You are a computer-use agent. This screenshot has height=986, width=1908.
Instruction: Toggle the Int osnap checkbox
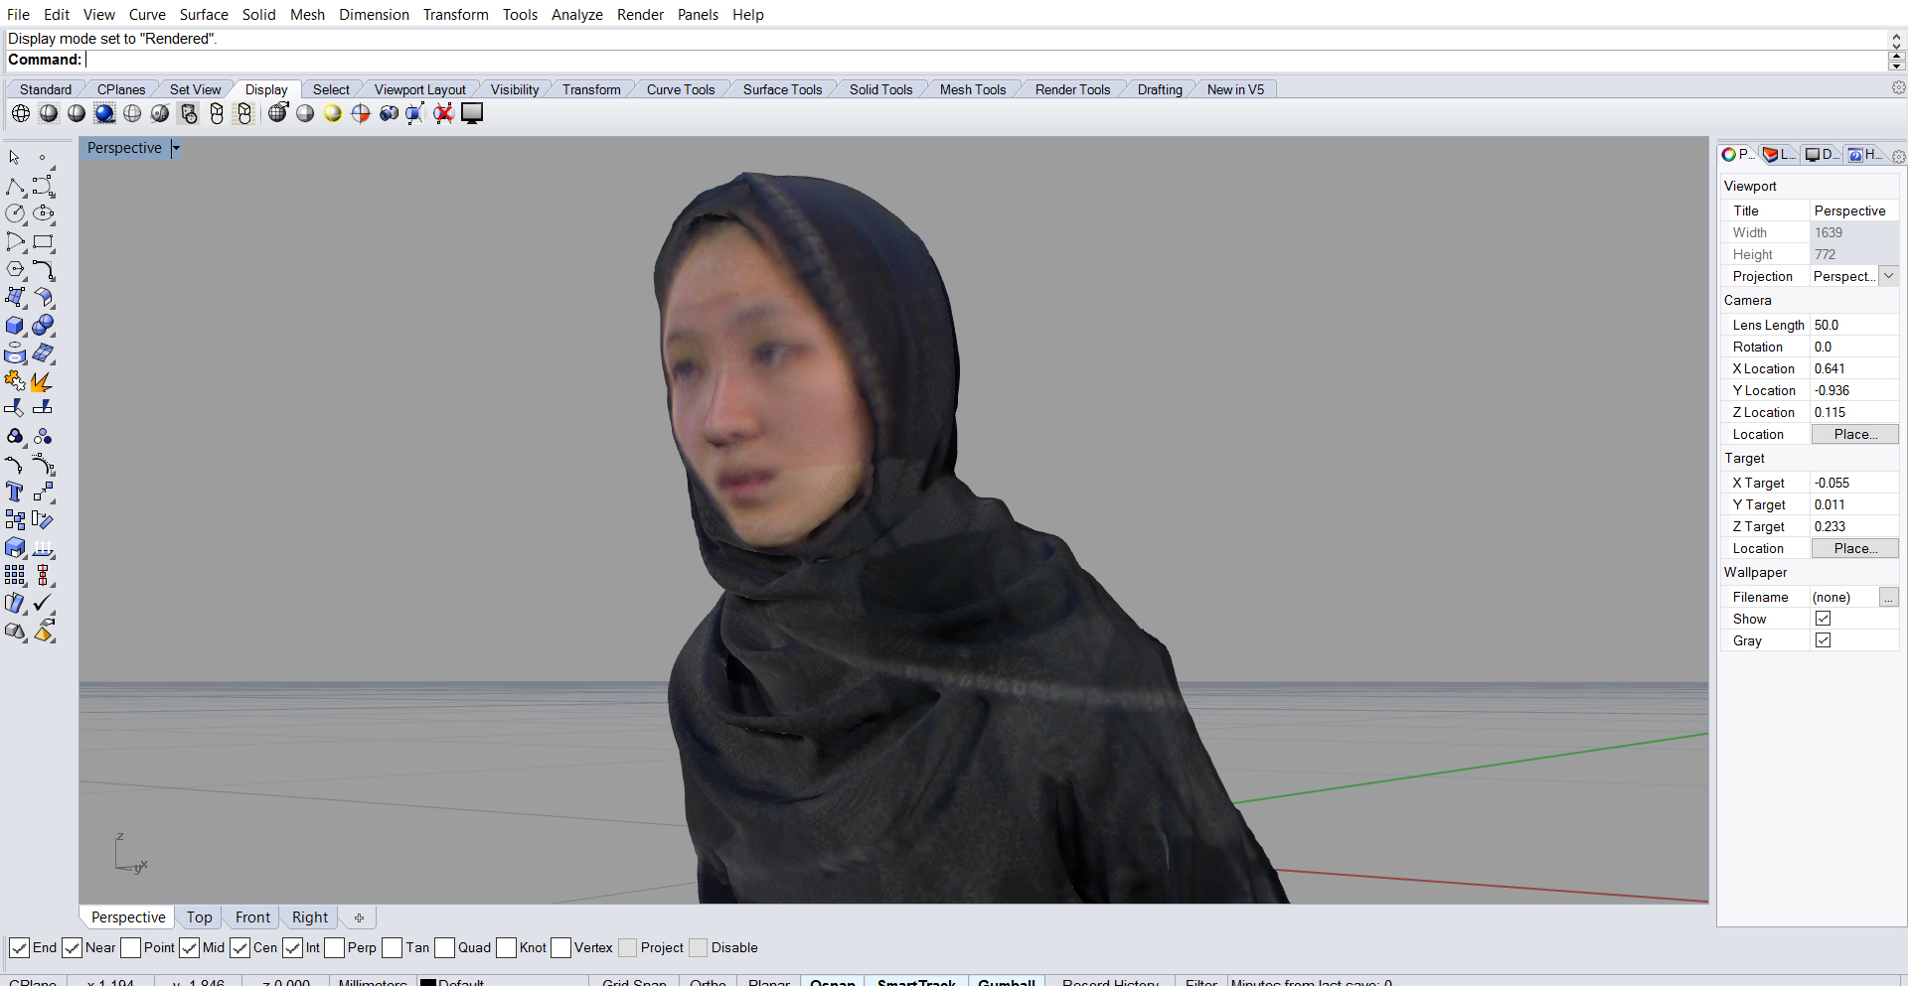(x=292, y=948)
